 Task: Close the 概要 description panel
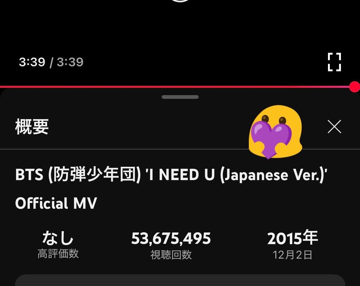click(334, 127)
